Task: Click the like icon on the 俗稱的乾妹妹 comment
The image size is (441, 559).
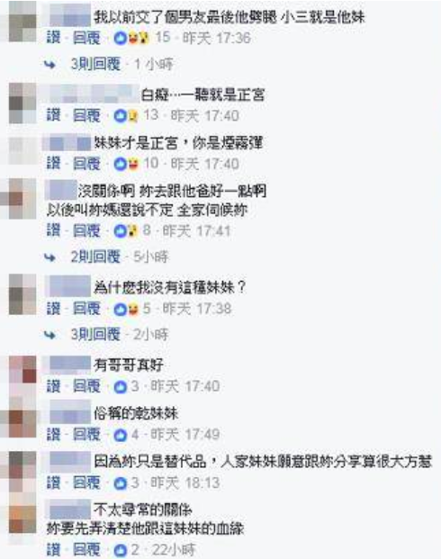Action: [x=121, y=435]
